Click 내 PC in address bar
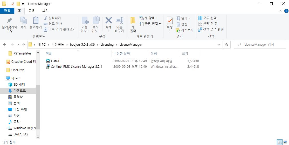This screenshot has height=145, width=289. coord(42,45)
